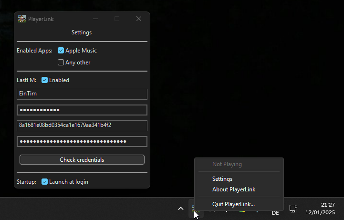The height and width of the screenshot is (220, 344).
Task: Select Settings in the tray context menu
Action: pos(222,179)
